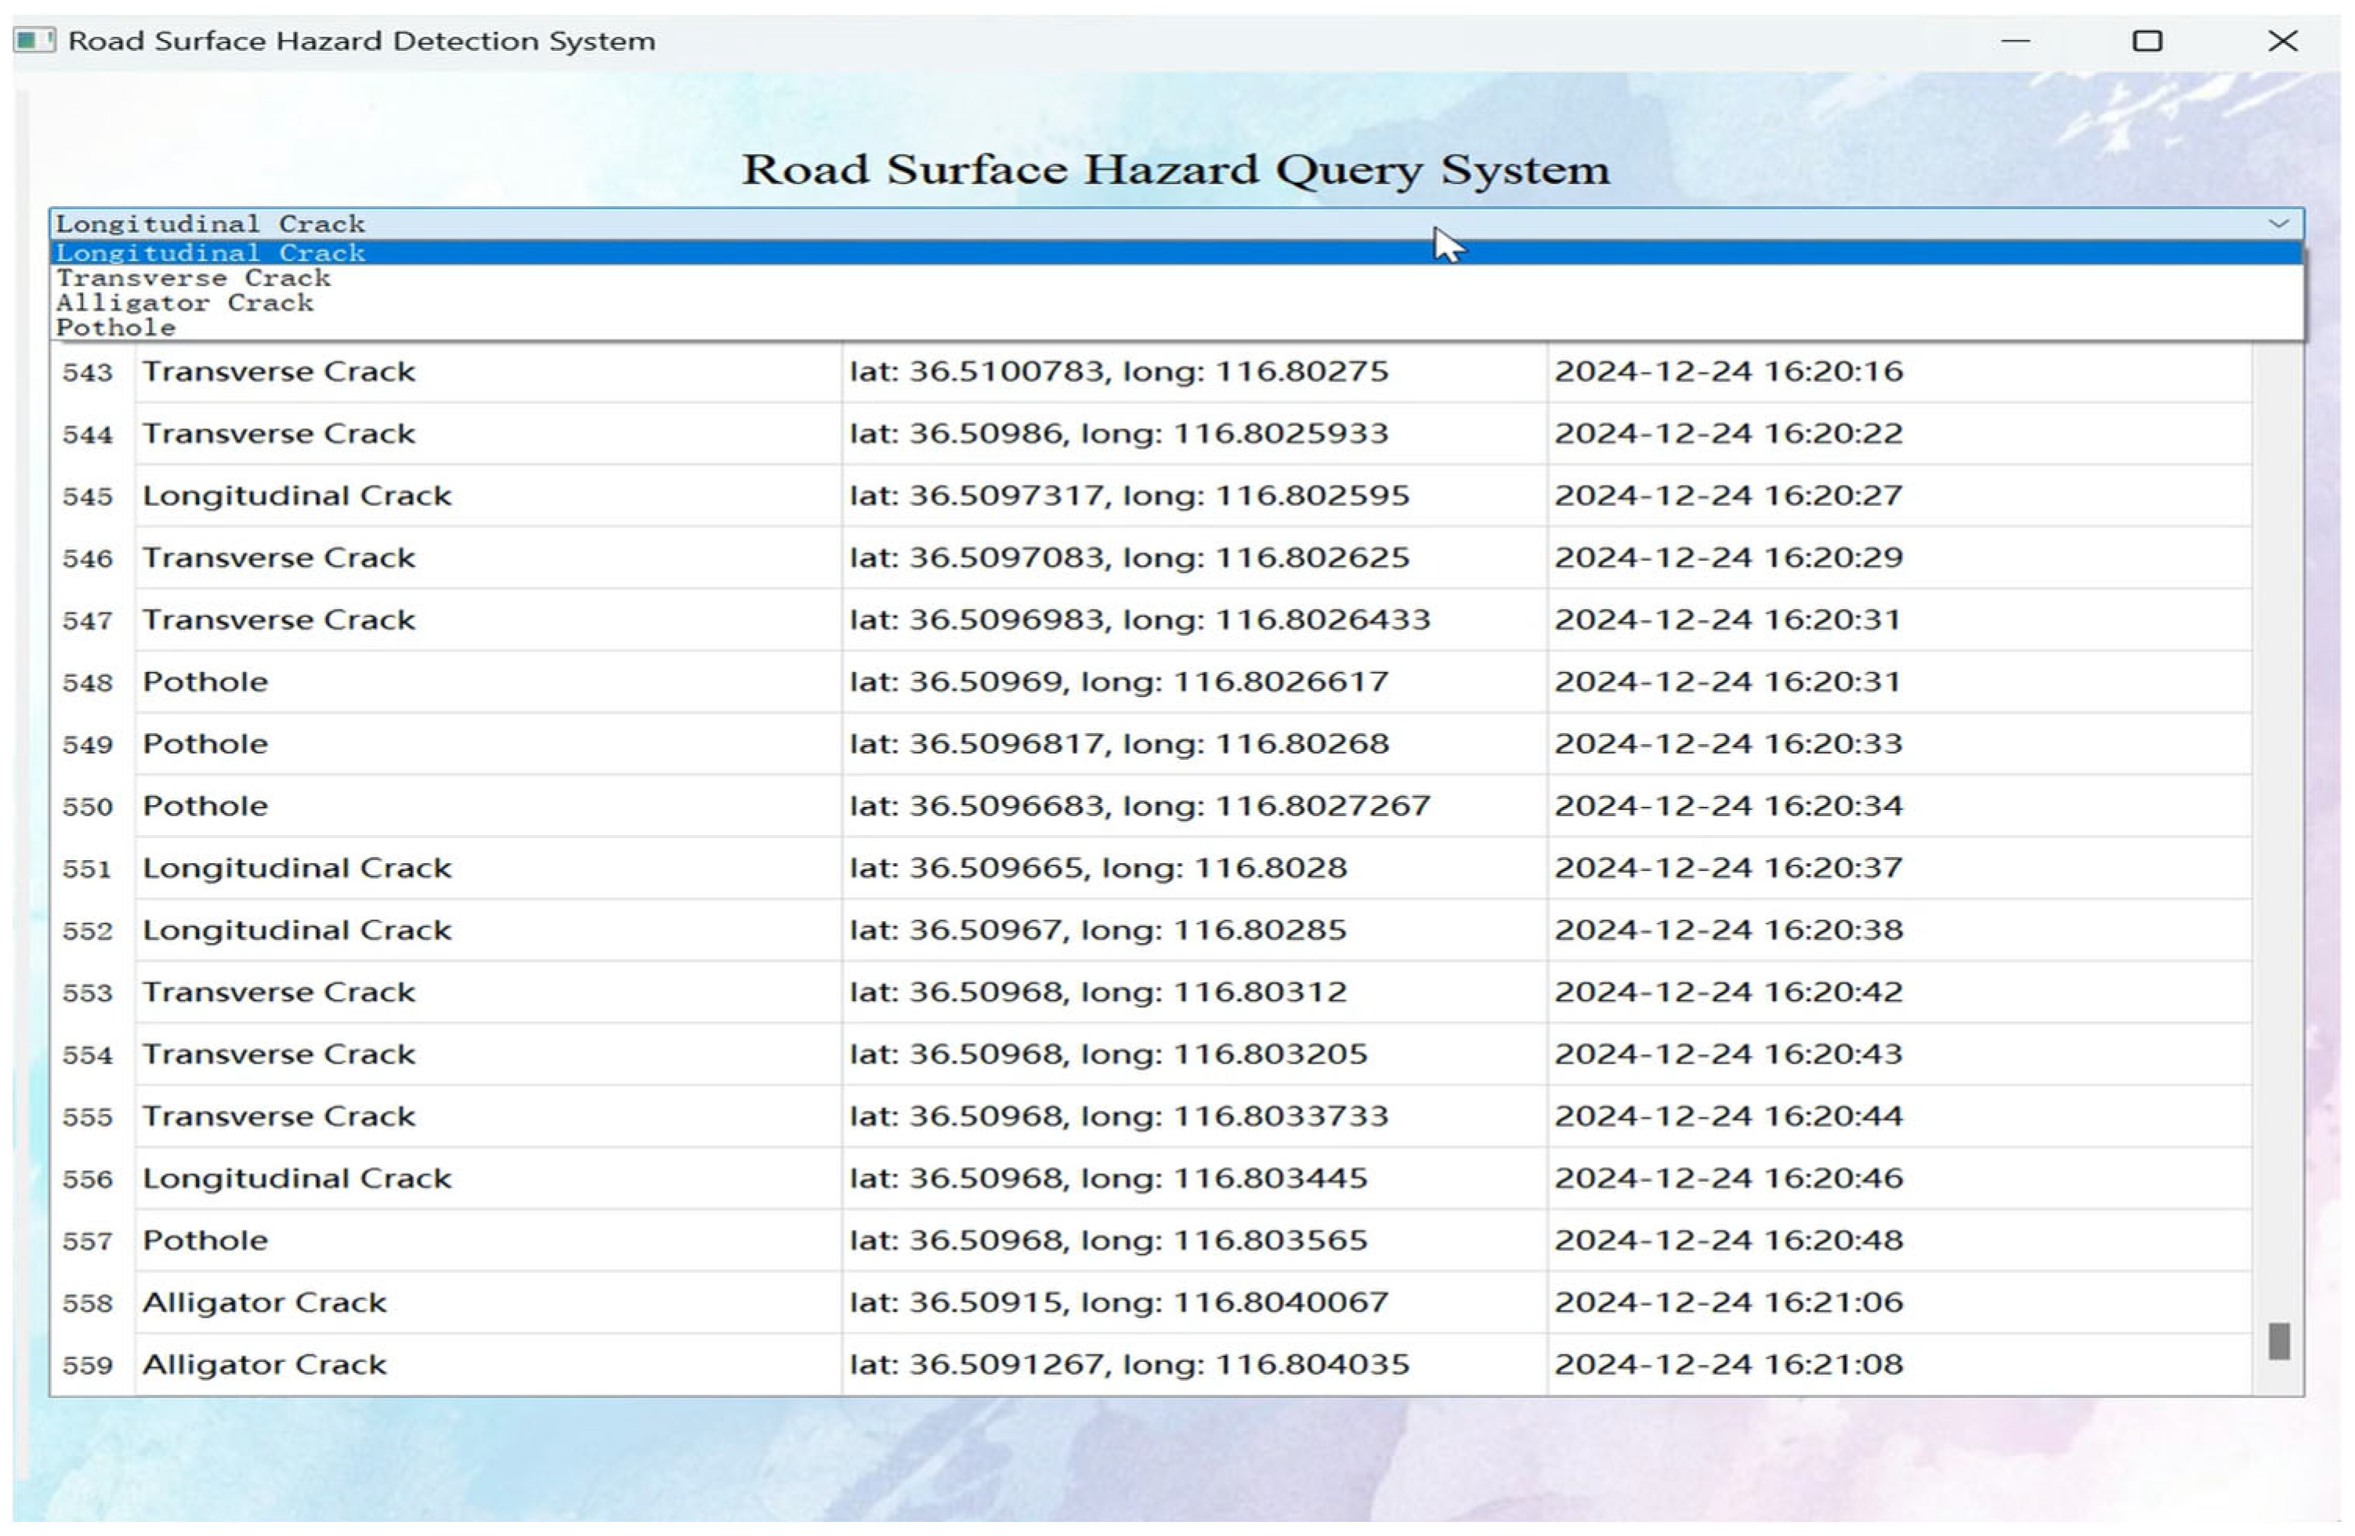The image size is (2355, 1536).
Task: Select row header 554
Action: click(x=92, y=1054)
